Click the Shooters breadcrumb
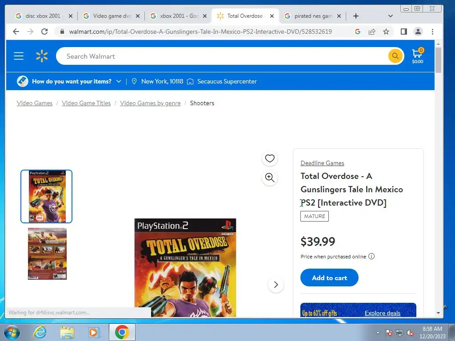The image size is (455, 341). [202, 103]
